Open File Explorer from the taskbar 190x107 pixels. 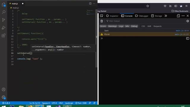pos(21,106)
